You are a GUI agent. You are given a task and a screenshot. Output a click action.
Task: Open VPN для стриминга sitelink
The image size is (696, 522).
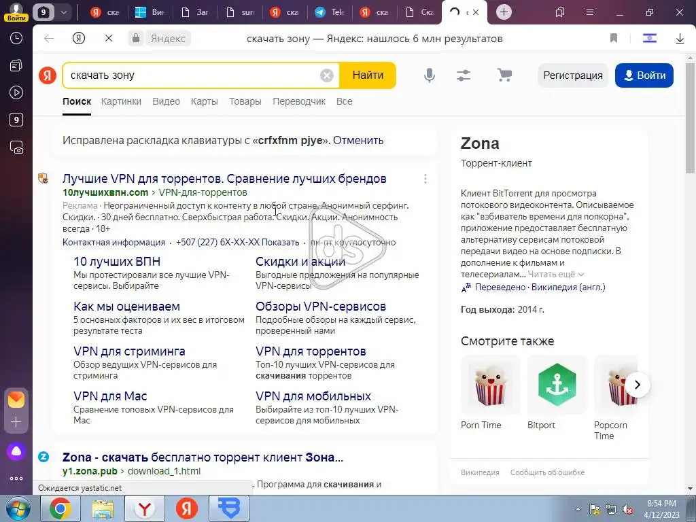click(129, 351)
